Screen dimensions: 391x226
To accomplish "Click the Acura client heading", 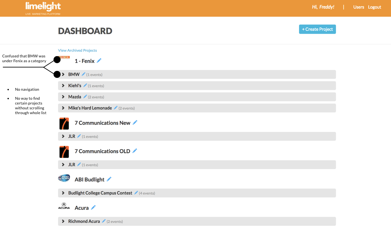I will (82, 208).
